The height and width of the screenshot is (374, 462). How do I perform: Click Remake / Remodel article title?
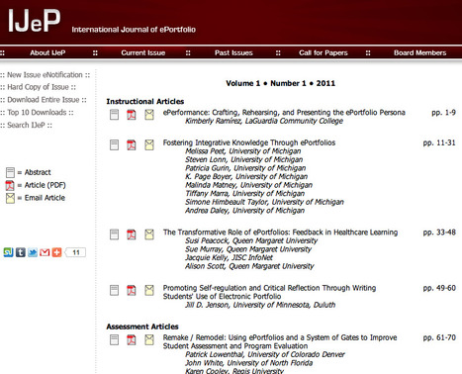(280, 341)
